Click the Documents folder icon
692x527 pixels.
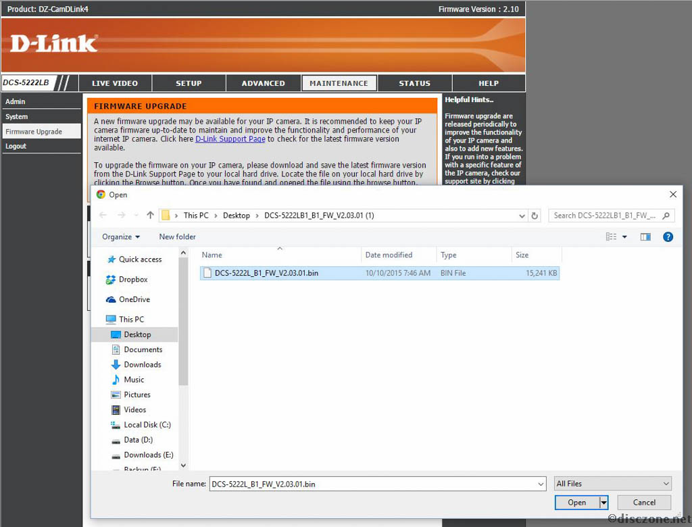point(116,349)
